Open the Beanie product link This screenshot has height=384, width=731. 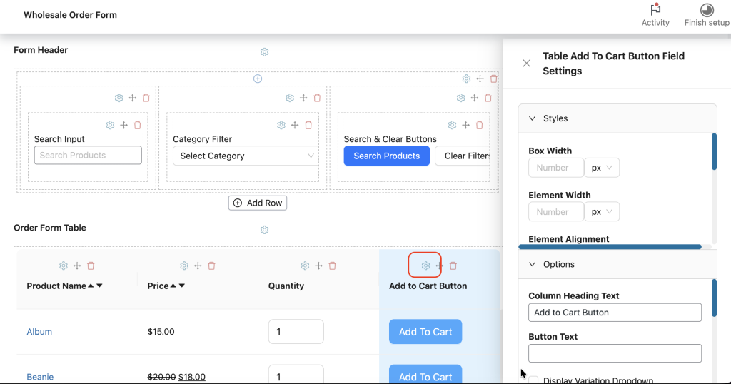(40, 377)
